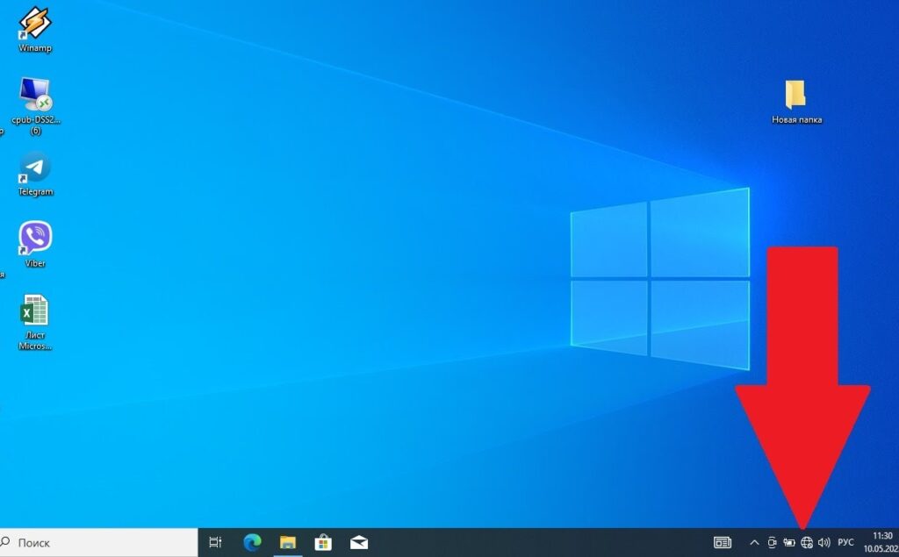Switch the РУС input language indicator

click(x=845, y=542)
